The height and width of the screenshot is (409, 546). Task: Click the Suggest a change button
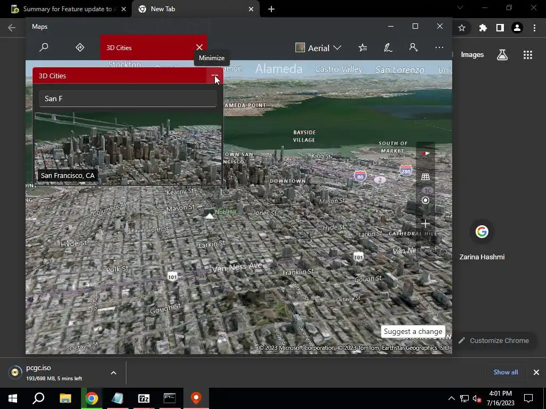[413, 331]
